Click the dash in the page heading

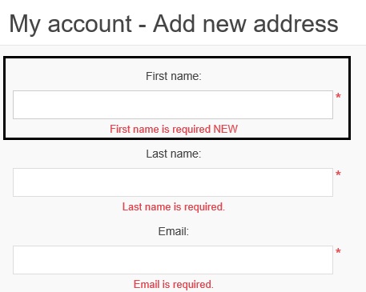(143, 26)
